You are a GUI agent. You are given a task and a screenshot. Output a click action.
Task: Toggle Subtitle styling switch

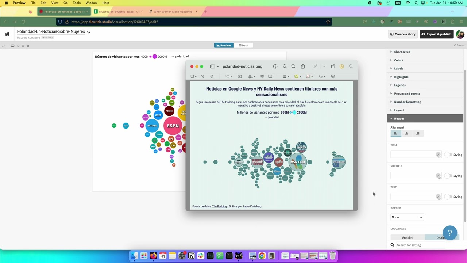pos(448,176)
